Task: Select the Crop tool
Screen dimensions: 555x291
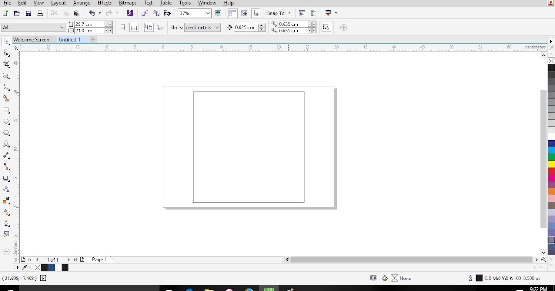Action: coord(6,65)
